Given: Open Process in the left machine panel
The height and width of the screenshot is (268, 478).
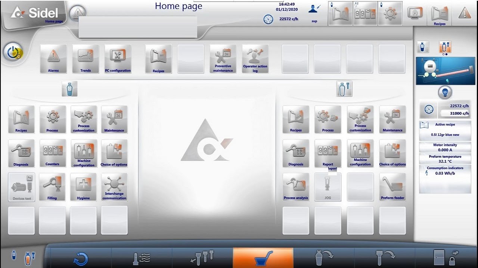Looking at the screenshot, I should 52,119.
